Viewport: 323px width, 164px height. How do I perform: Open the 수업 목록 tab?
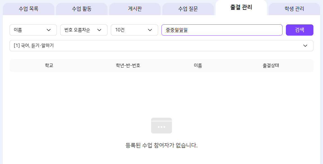[28, 9]
